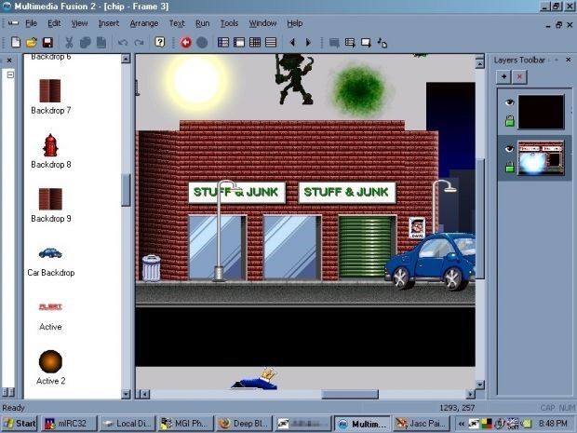Image resolution: width=577 pixels, height=433 pixels.
Task: Open the Arrange menu
Action: click(143, 22)
